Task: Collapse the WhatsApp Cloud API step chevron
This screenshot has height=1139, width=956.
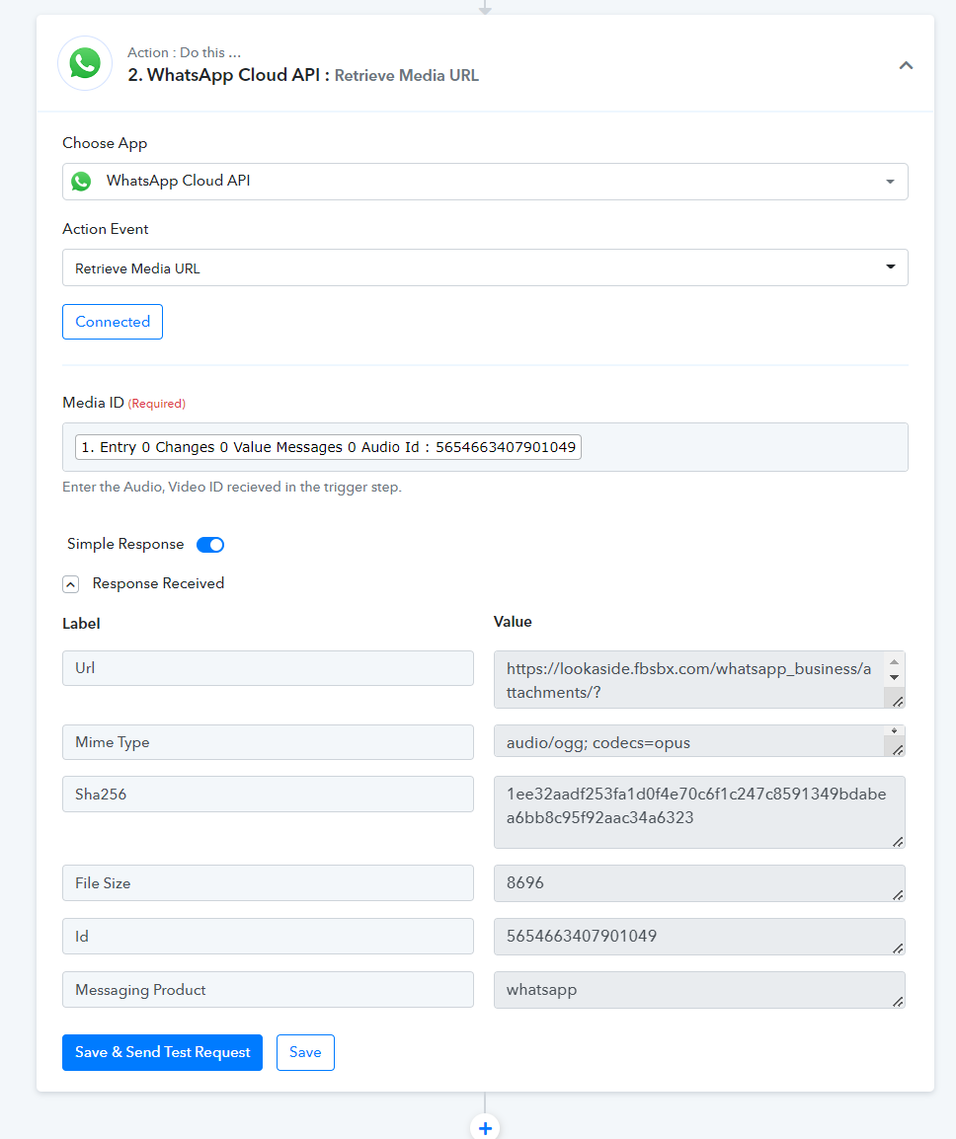Action: 905,65
